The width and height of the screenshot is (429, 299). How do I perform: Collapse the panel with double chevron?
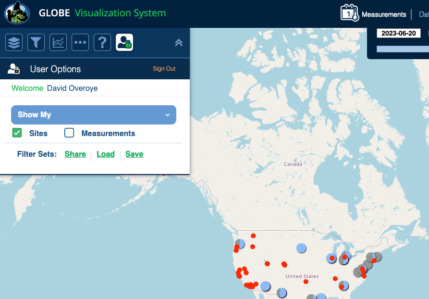pos(179,43)
